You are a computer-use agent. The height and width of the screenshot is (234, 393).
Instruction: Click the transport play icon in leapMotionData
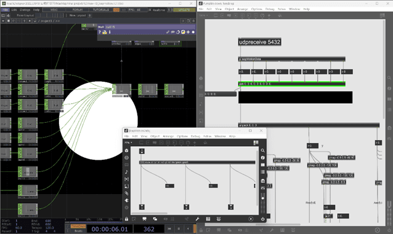251,219
